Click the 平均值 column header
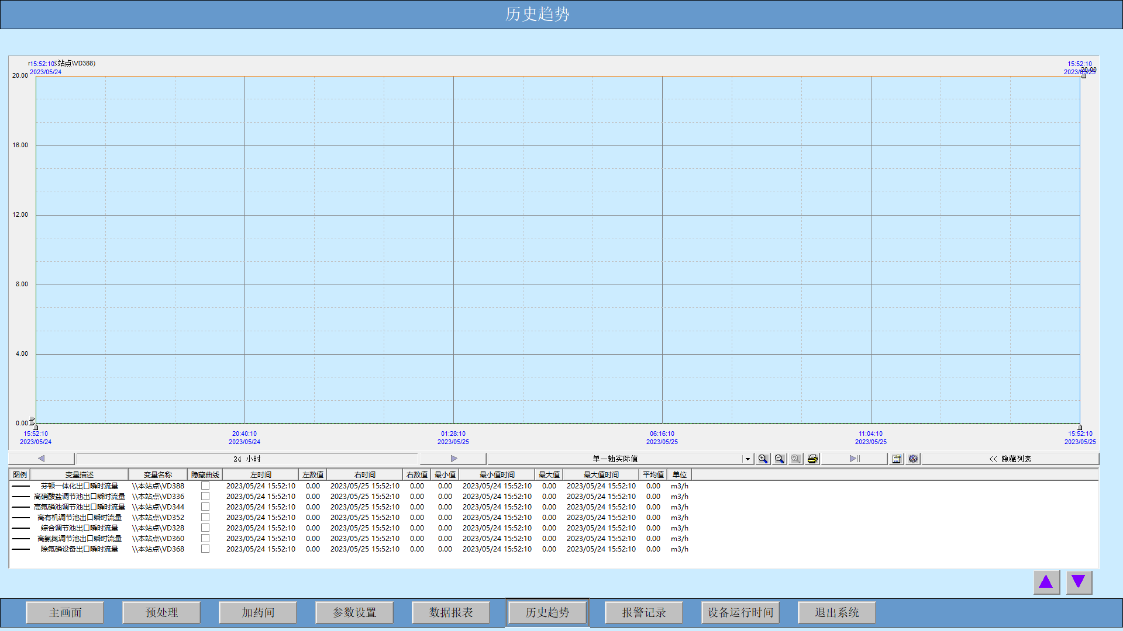This screenshot has width=1123, height=631. (x=653, y=474)
